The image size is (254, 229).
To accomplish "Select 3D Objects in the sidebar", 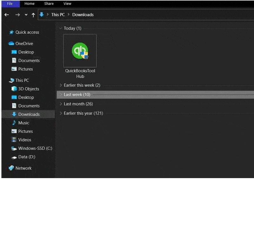I will coord(26,89).
